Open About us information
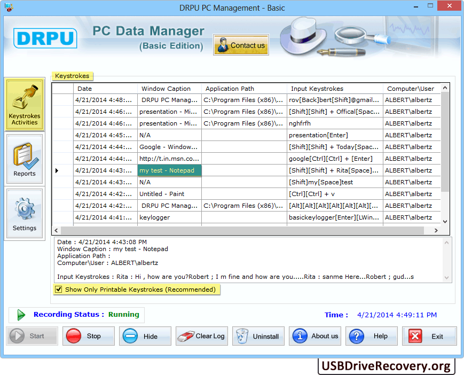This screenshot has width=464, height=375. (x=315, y=336)
